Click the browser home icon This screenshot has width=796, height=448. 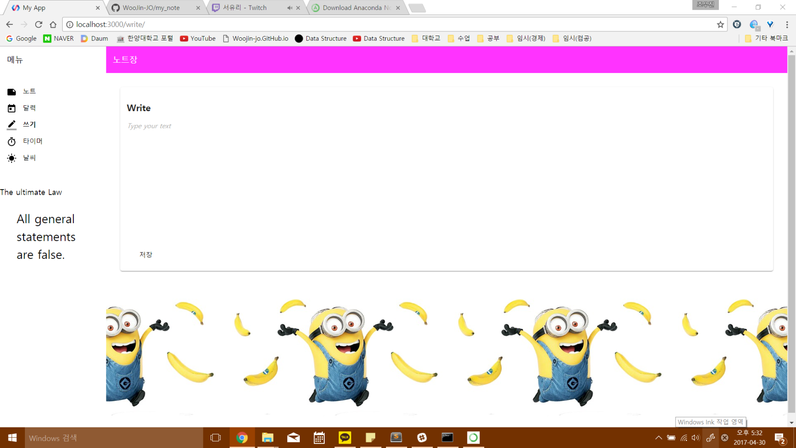point(53,24)
